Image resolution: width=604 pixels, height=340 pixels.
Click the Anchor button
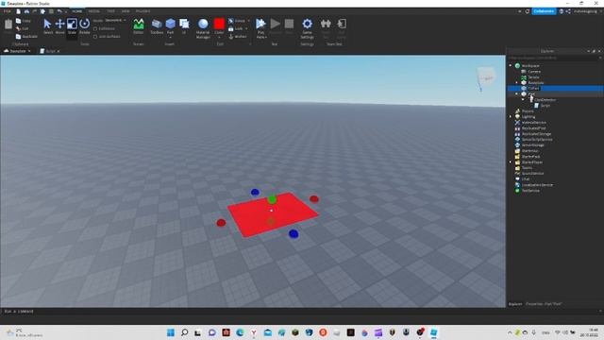pyautogui.click(x=238, y=37)
